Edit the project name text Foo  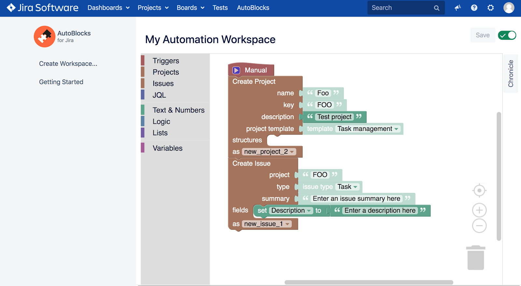pyautogui.click(x=323, y=93)
